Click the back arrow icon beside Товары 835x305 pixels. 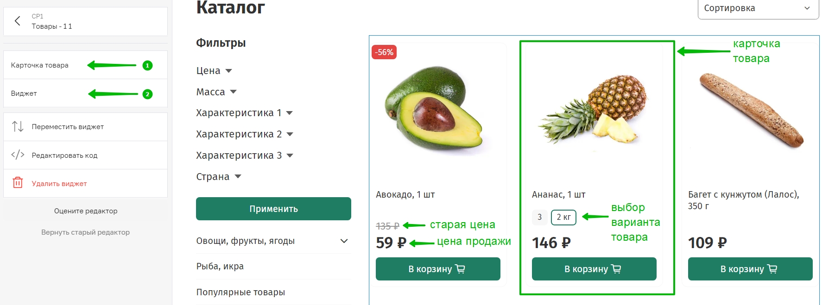18,21
